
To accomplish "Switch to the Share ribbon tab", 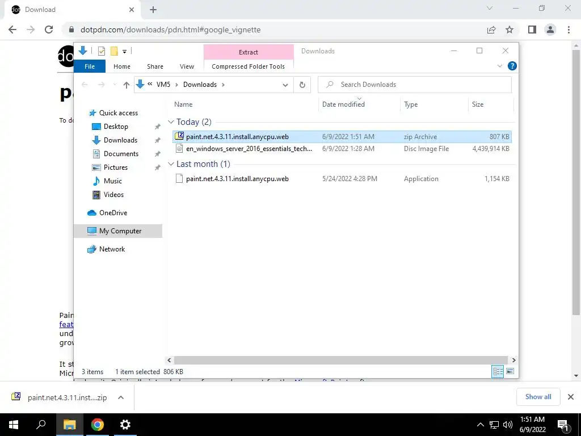I will pyautogui.click(x=155, y=66).
